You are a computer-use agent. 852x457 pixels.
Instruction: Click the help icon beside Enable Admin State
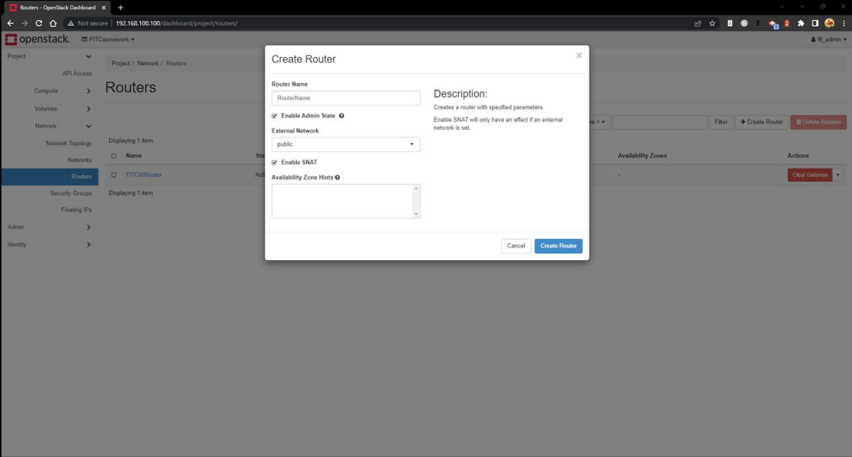(x=341, y=116)
